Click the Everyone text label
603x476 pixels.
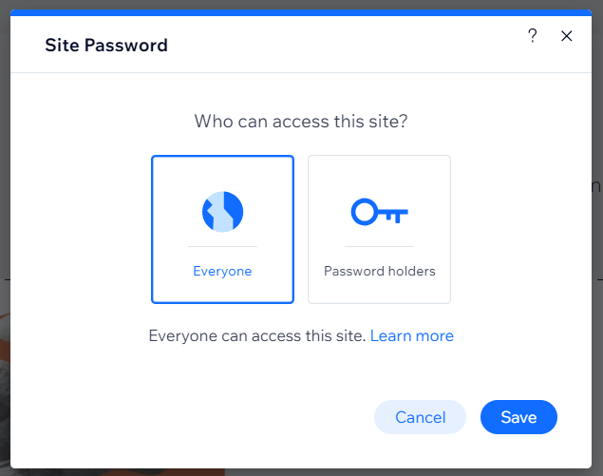click(222, 271)
